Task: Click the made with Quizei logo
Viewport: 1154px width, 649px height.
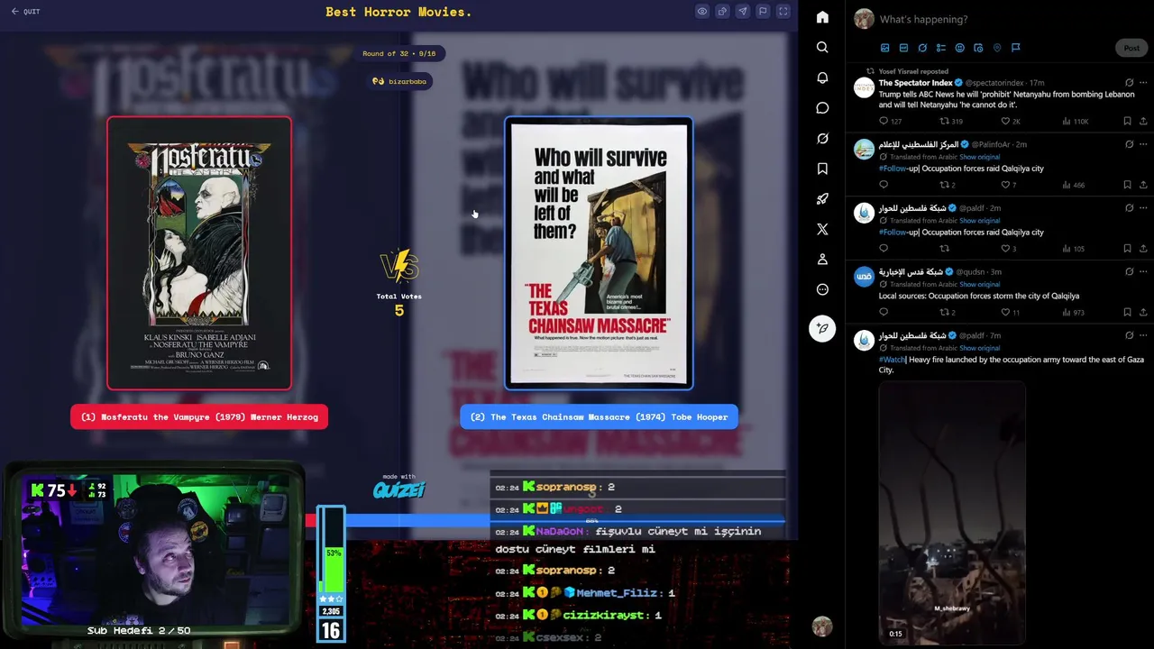Action: click(398, 488)
